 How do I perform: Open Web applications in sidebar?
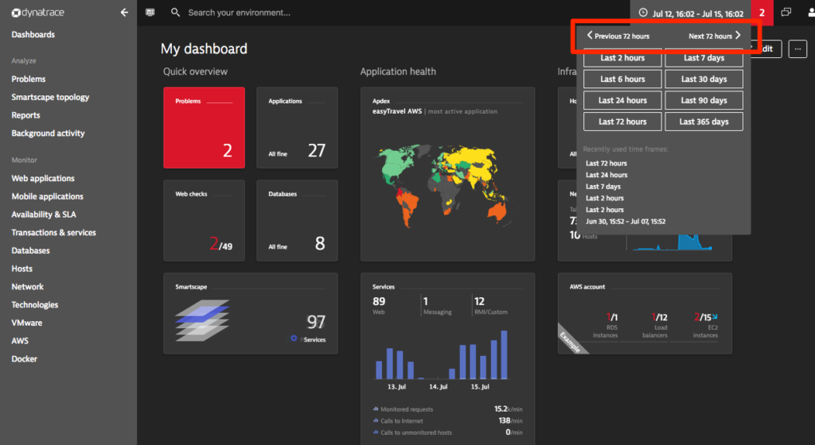click(x=43, y=179)
